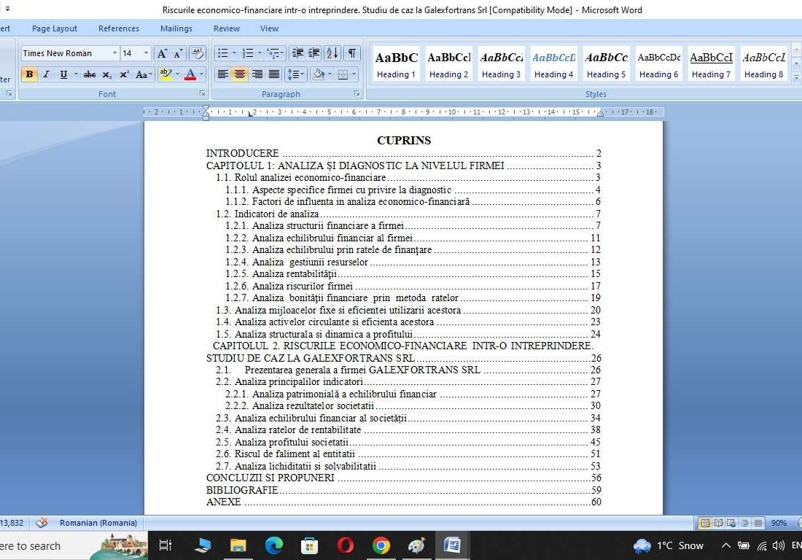This screenshot has width=802, height=560.
Task: Click the Strikethrough icon
Action: click(89, 74)
